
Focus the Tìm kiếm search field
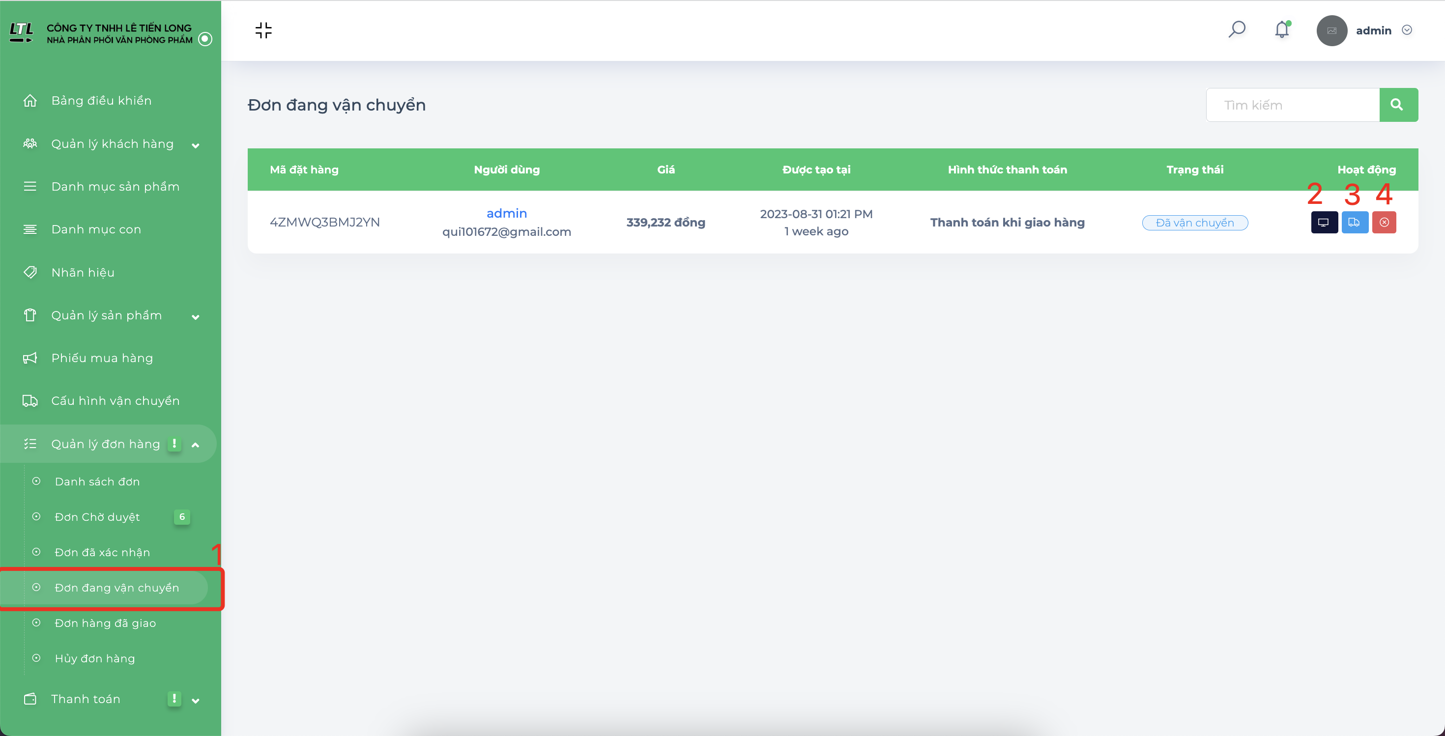(1293, 105)
